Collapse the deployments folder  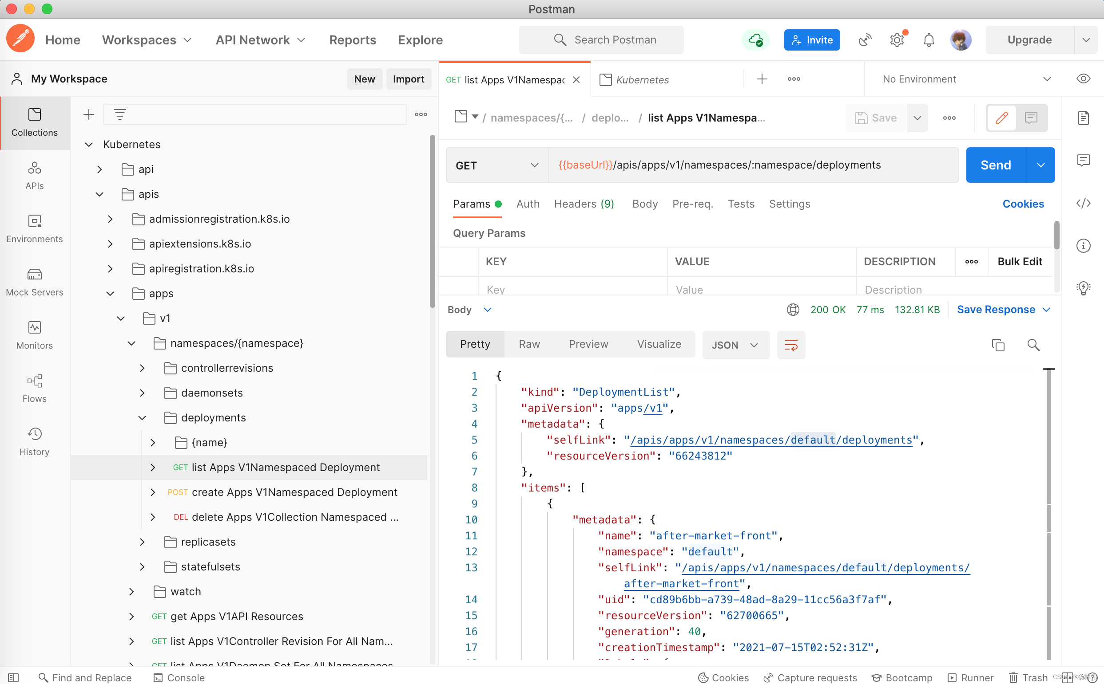pos(142,417)
